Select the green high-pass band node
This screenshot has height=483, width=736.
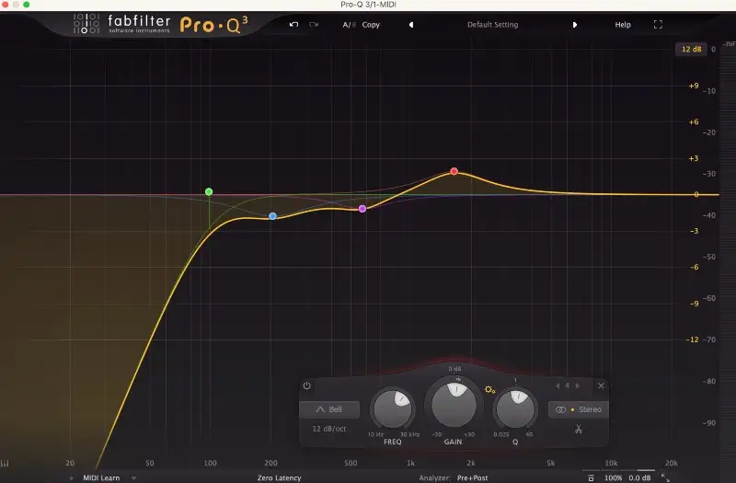coord(209,192)
